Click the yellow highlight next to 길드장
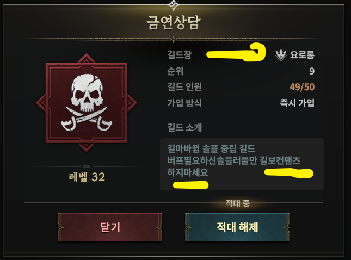 [x=236, y=53]
